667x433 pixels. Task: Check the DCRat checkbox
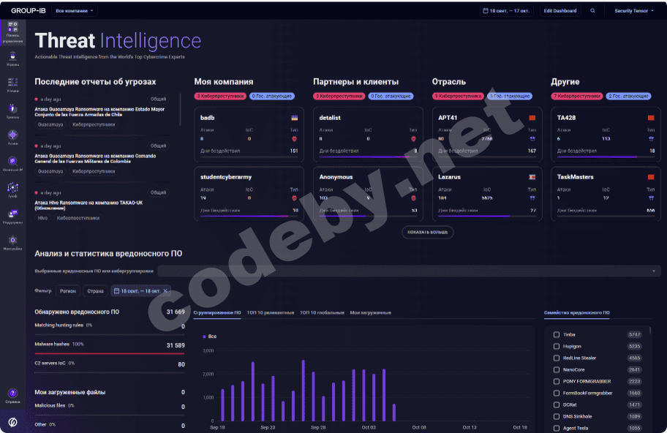coord(557,405)
